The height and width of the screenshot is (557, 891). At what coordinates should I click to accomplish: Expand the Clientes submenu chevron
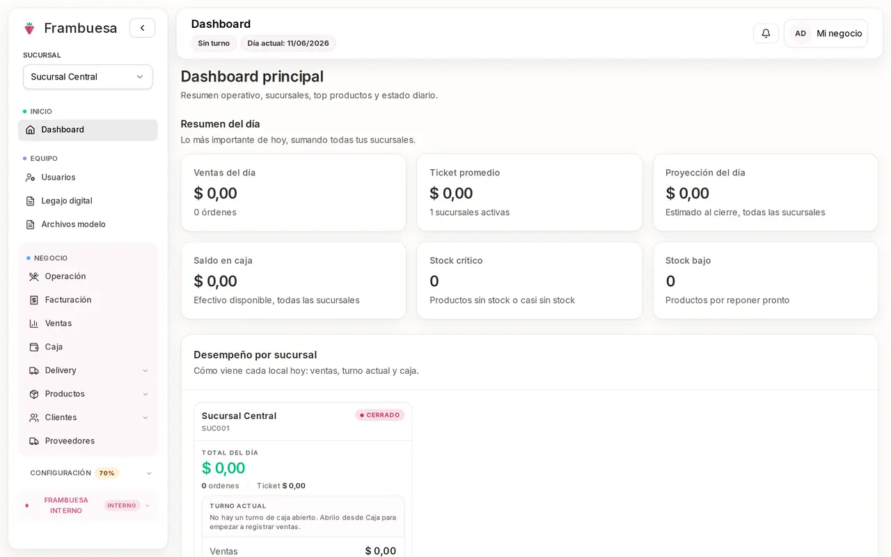coord(145,418)
